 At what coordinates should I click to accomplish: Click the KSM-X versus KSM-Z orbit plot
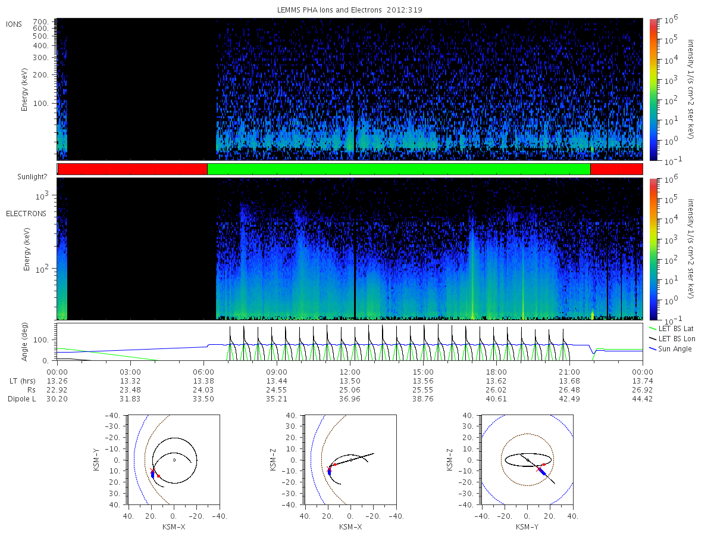pos(349,460)
